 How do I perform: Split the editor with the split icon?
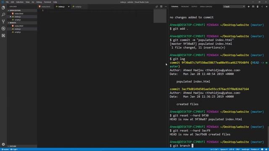coord(161,7)
